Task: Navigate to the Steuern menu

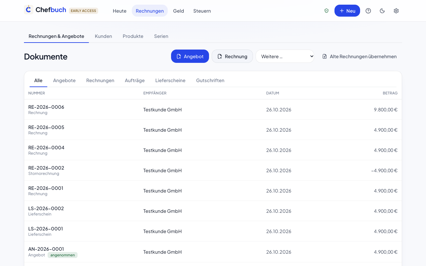Action: (x=202, y=11)
